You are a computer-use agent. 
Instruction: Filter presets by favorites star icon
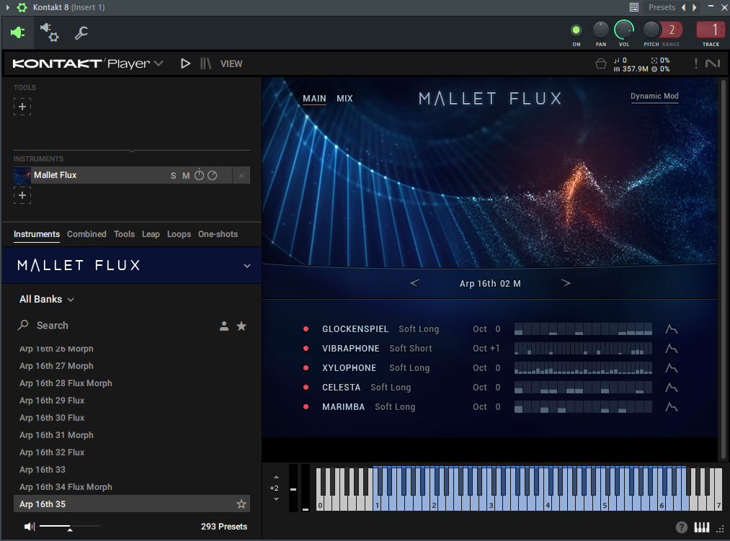[x=241, y=326]
